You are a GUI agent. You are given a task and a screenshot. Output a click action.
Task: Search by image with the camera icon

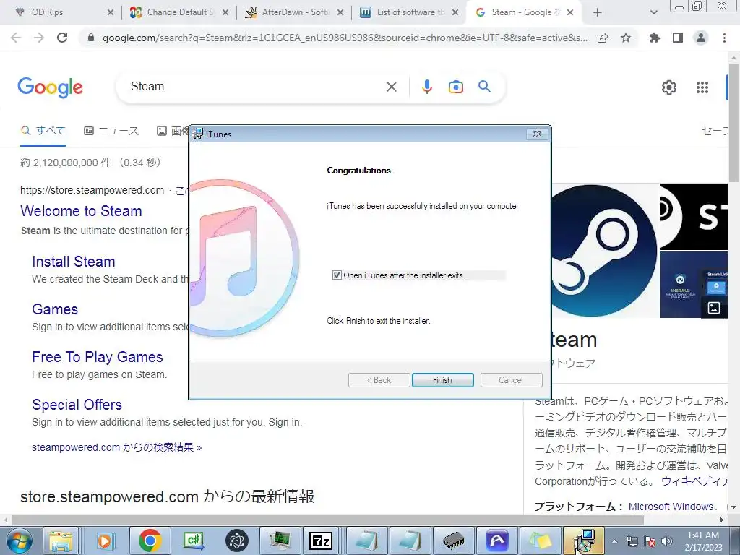click(x=455, y=87)
